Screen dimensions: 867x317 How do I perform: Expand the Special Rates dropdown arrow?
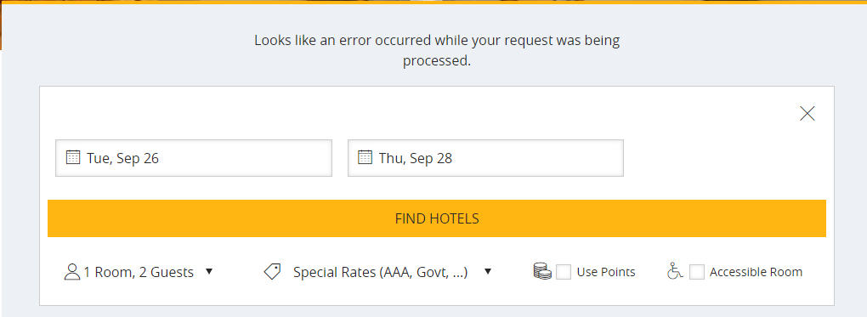point(488,272)
